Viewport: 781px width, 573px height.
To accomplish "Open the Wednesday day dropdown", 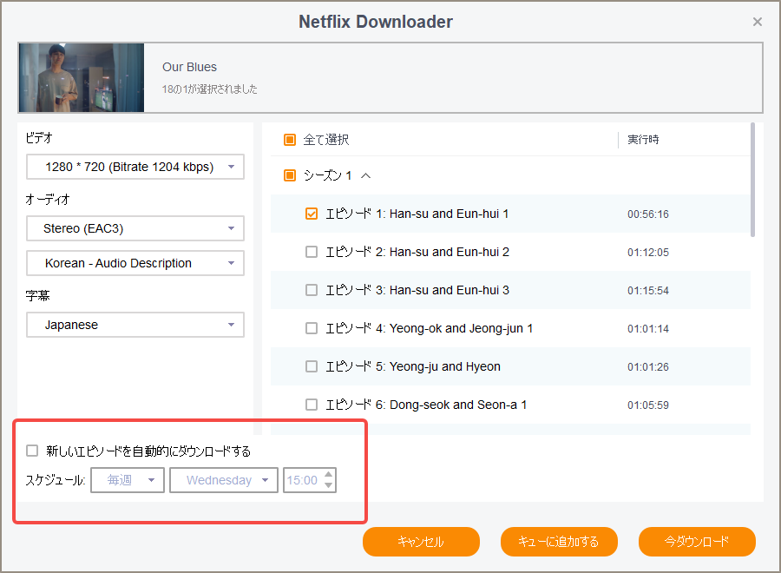I will 224,480.
